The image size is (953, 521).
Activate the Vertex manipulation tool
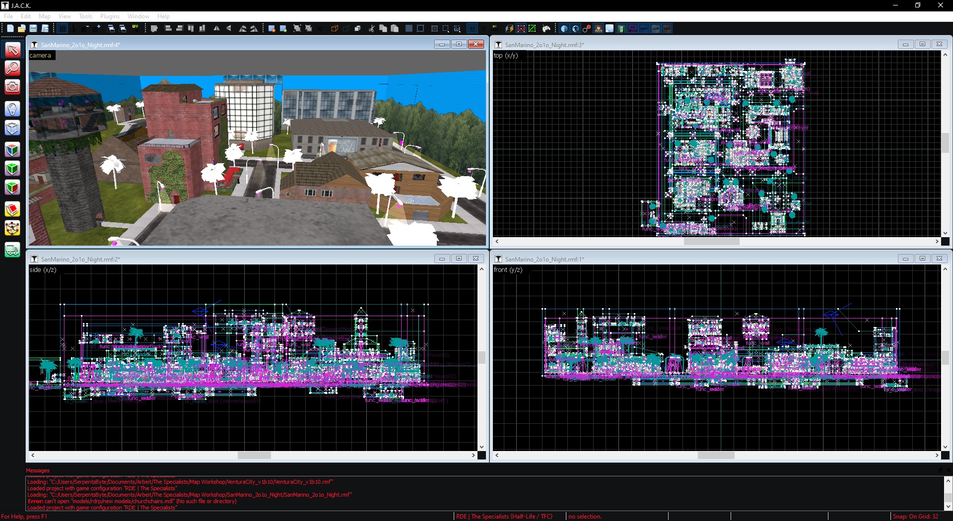12,228
